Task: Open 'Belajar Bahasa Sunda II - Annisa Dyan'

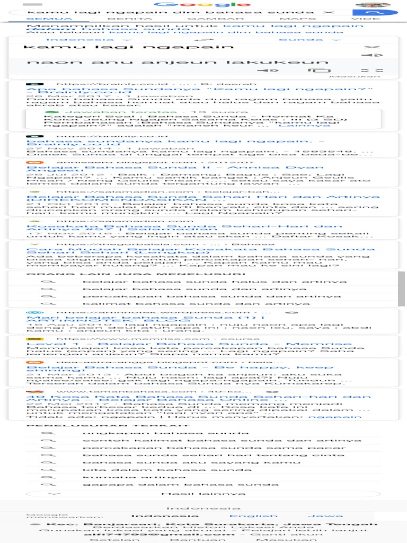Action: pos(175,169)
